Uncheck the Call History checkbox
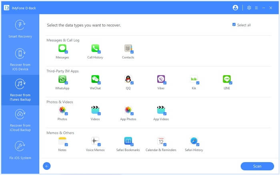 tap(99, 52)
